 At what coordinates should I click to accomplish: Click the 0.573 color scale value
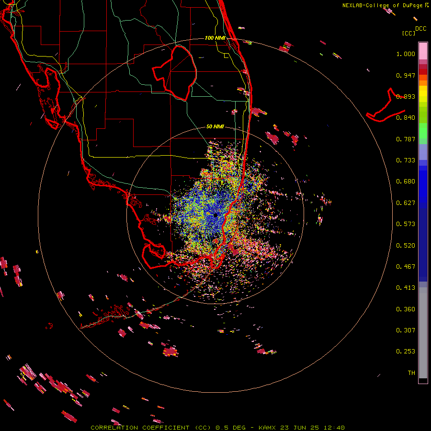[x=406, y=224]
